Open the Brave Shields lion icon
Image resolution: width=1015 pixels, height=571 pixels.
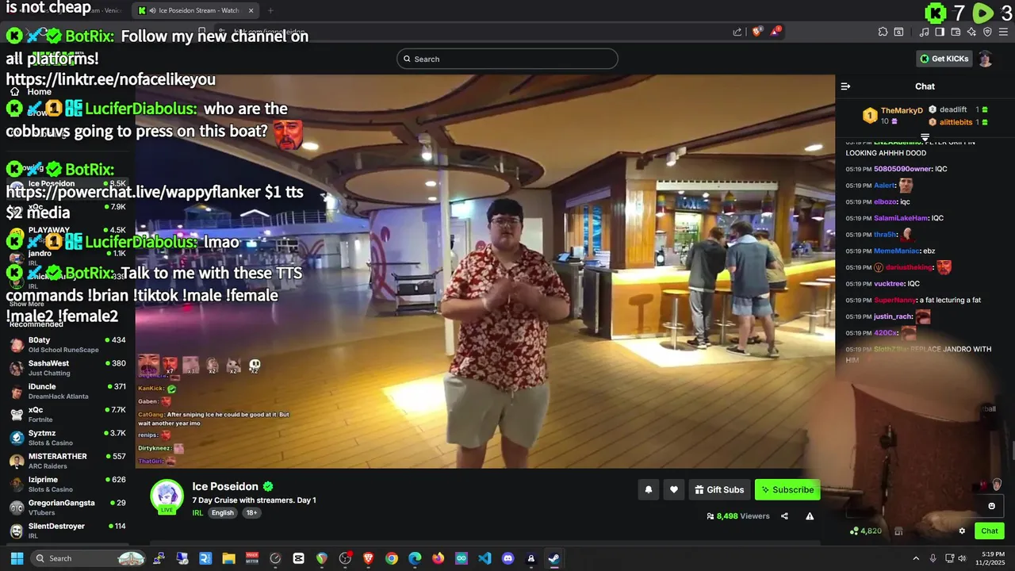756,32
